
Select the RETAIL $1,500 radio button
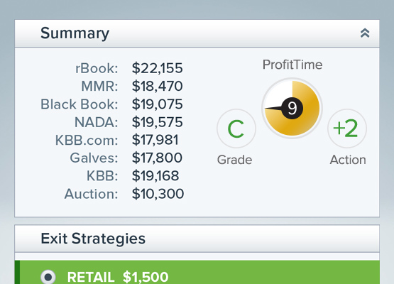click(48, 277)
